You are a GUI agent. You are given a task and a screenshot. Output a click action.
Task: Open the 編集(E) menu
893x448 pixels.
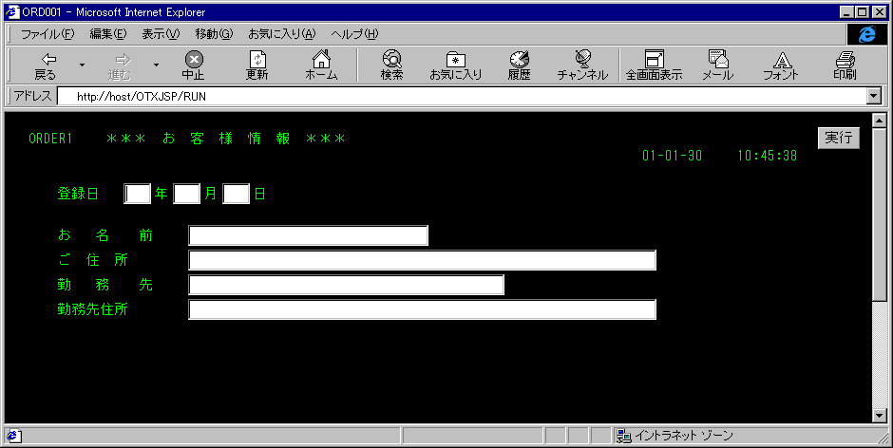coord(108,34)
